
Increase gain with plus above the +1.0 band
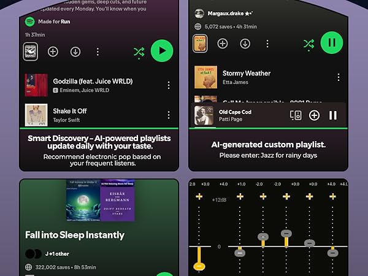tap(240, 196)
